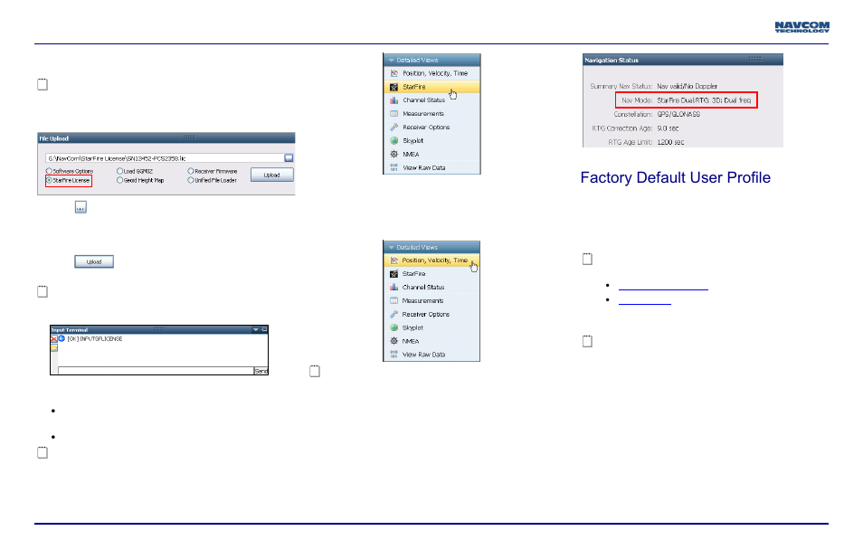Click the StarFire icon in the menu with StarFire highlighted
The width and height of the screenshot is (863, 559).
click(x=394, y=87)
